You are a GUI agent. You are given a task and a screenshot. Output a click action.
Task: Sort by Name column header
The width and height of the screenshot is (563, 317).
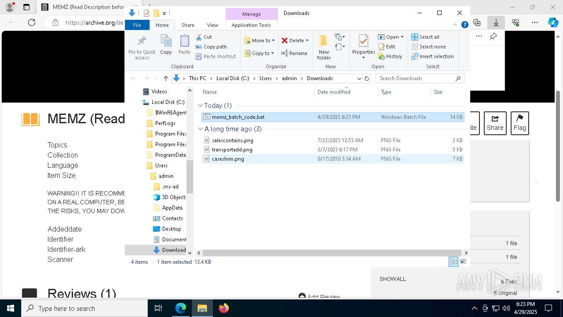coord(257,92)
